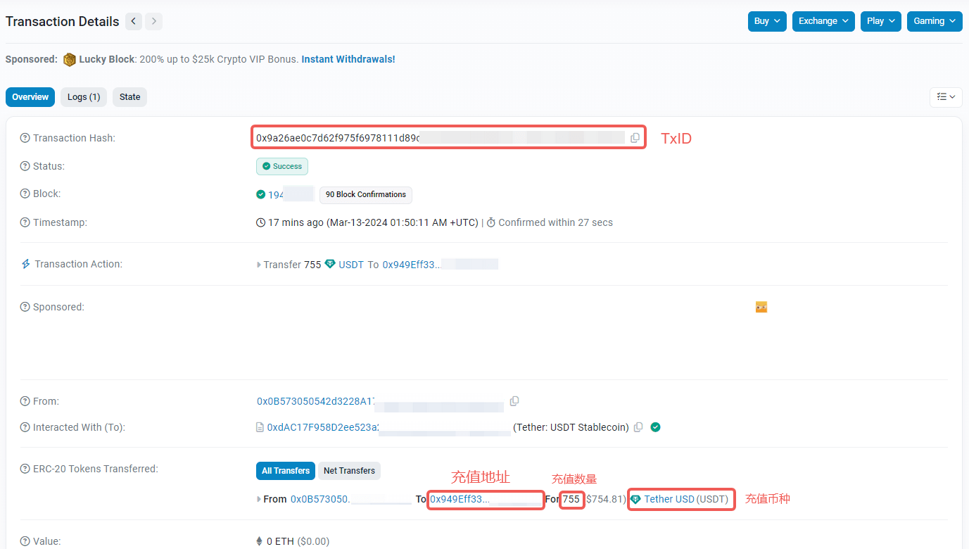The image size is (969, 549).
Task: Copy the transaction hash to clipboard
Action: (635, 138)
